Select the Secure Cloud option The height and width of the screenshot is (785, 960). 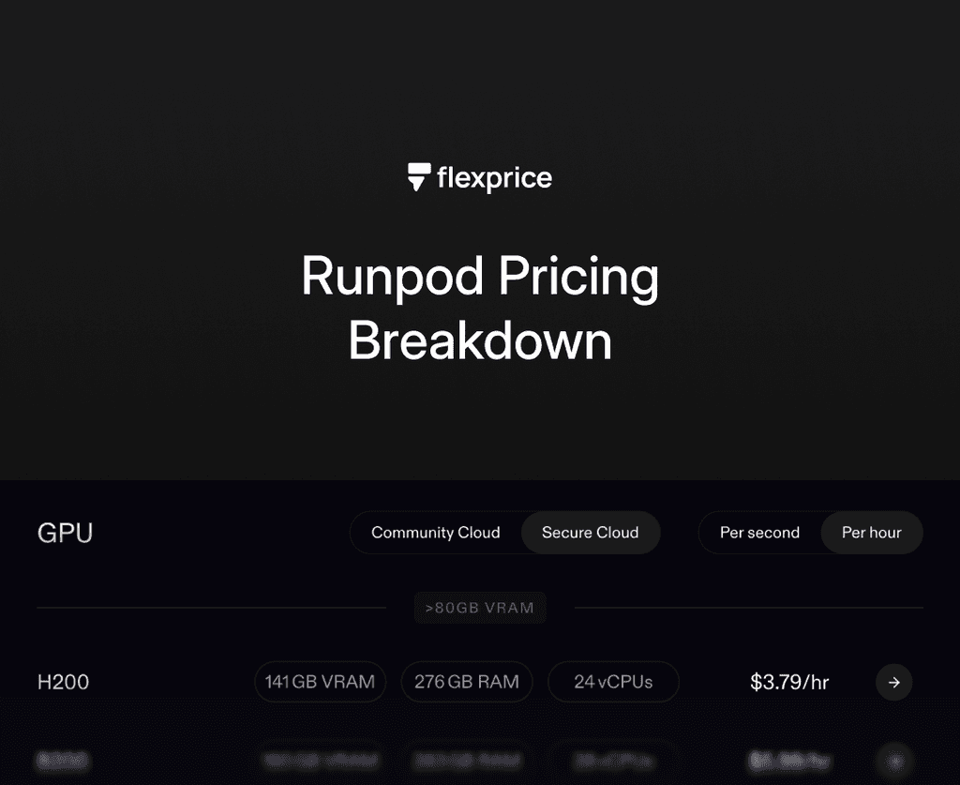pos(591,532)
